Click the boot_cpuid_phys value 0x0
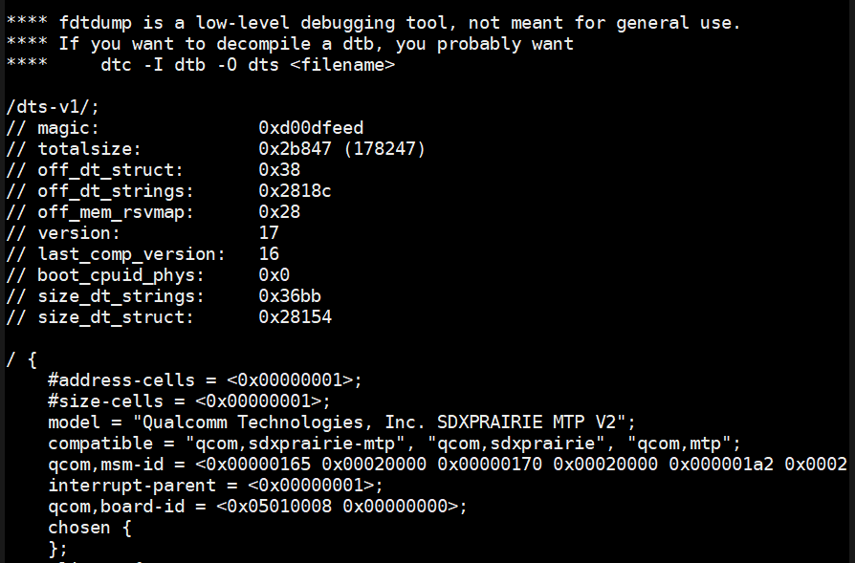Image resolution: width=855 pixels, height=563 pixels. pos(274,275)
